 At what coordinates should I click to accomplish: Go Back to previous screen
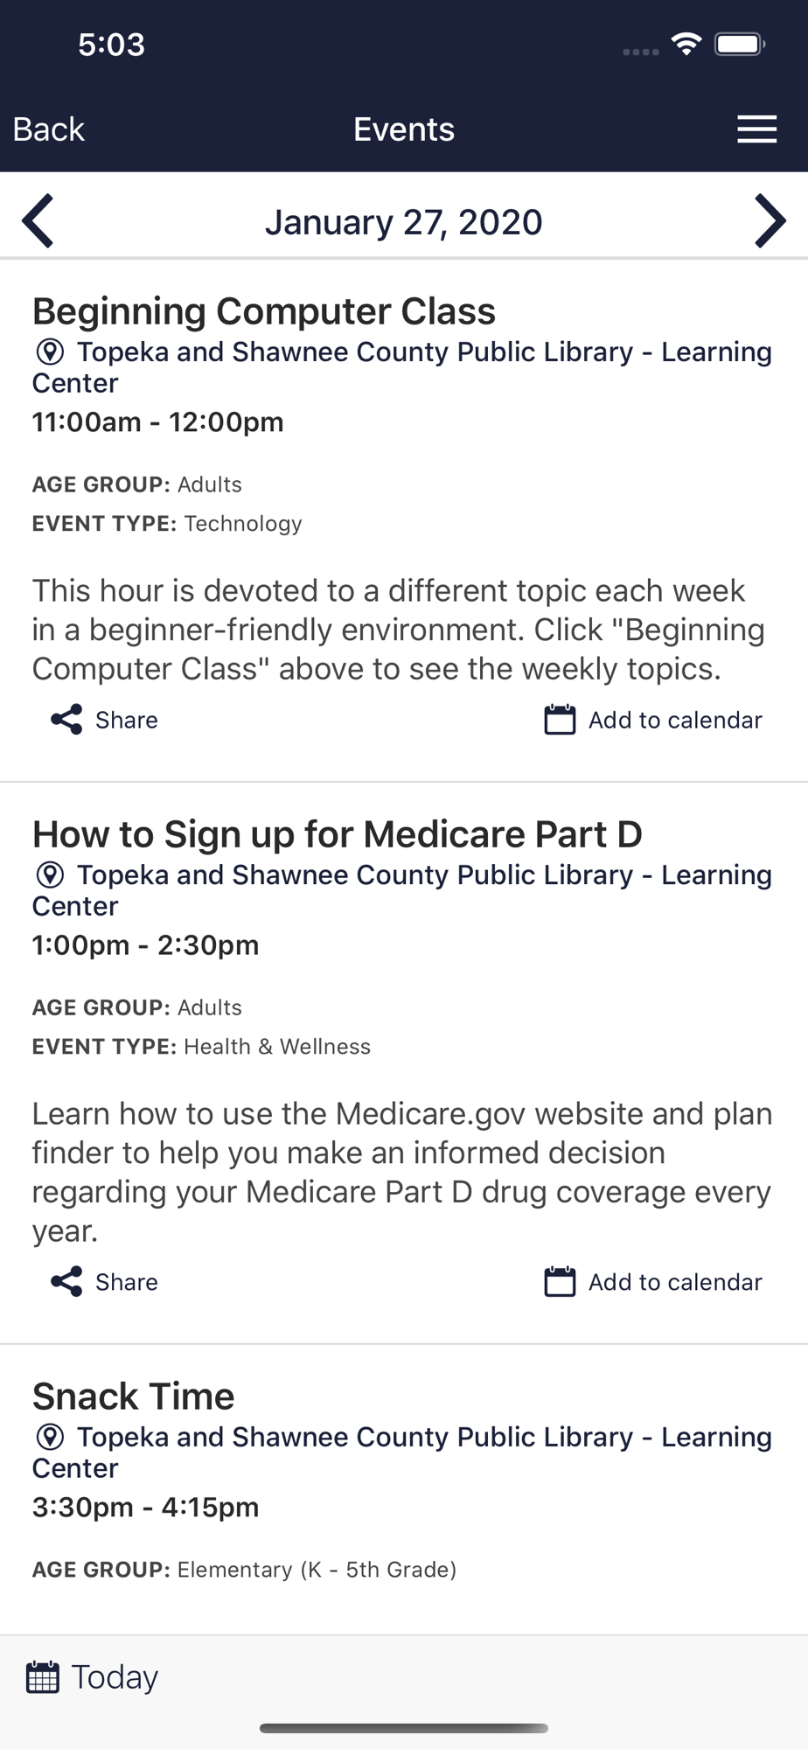(x=49, y=129)
